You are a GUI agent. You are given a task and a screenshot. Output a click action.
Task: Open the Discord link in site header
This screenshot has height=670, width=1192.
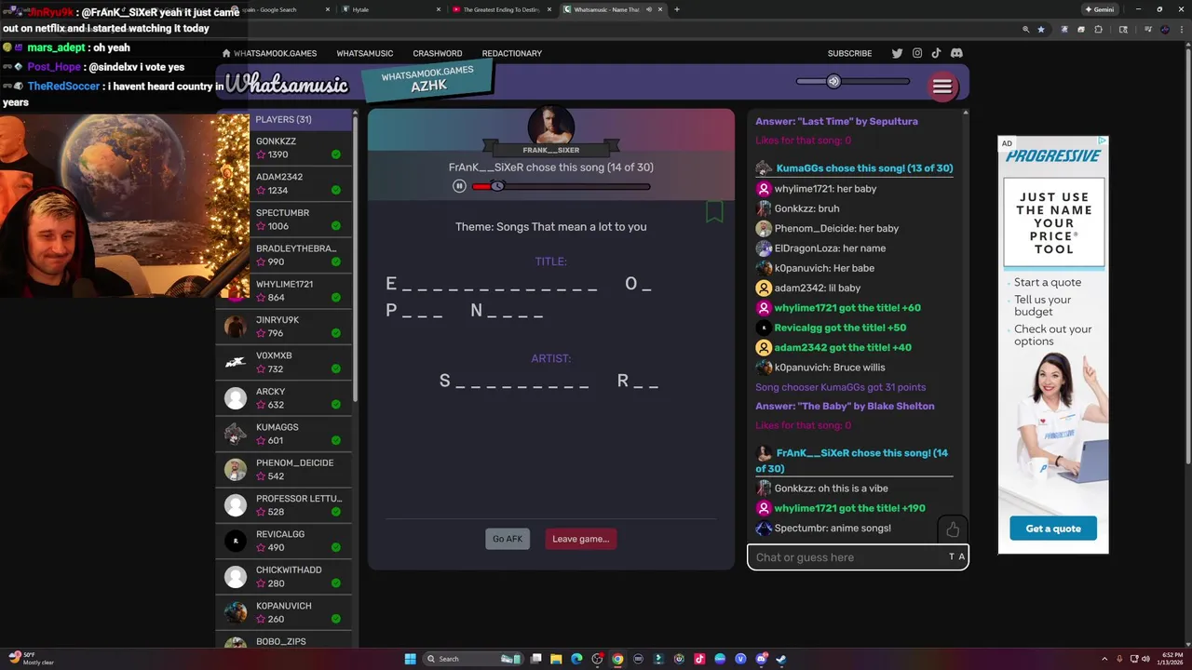coord(956,53)
